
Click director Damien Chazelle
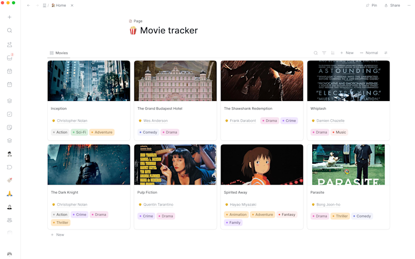330,121
